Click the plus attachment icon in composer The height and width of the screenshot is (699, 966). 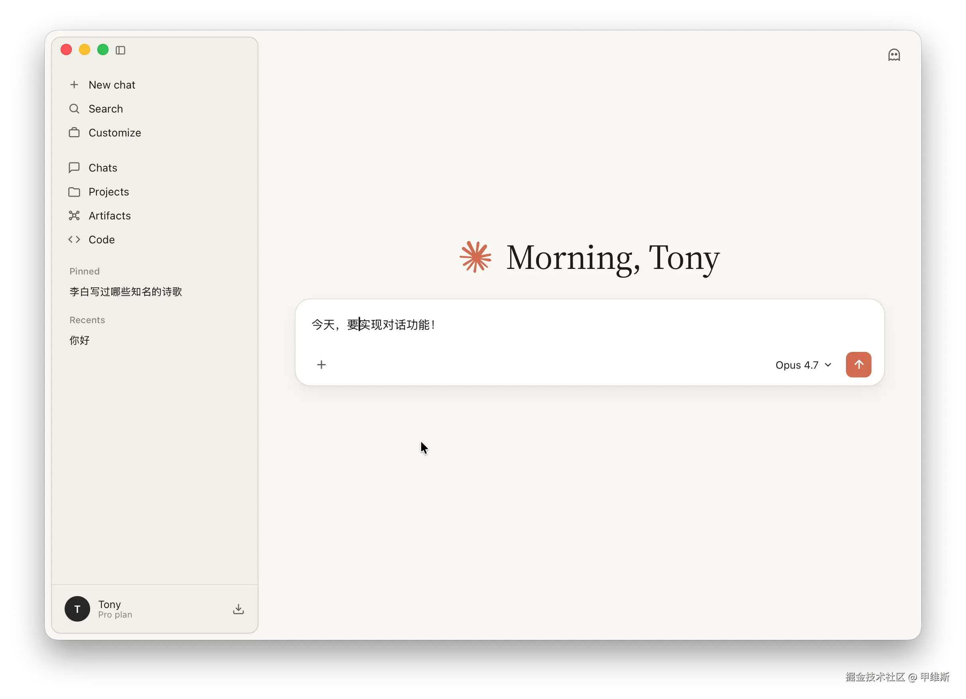point(321,365)
